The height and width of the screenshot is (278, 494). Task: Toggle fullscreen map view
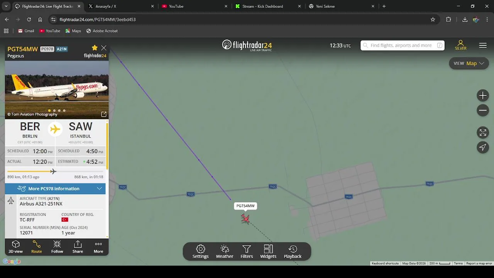[483, 132]
